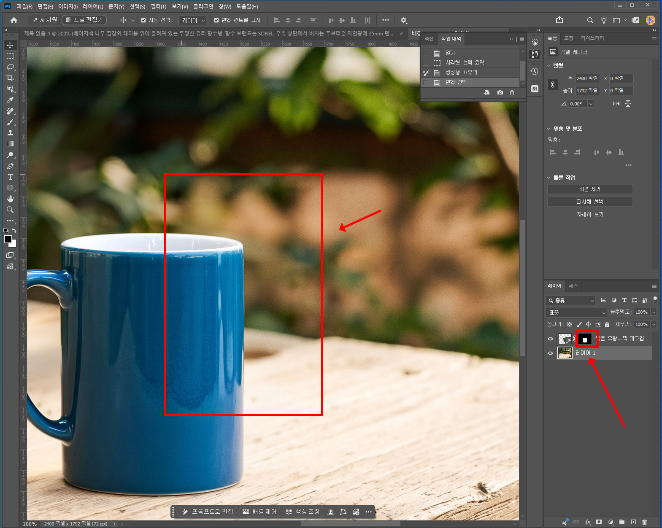Image resolution: width=662 pixels, height=528 pixels.
Task: Click the delete layer trash icon
Action: point(644,522)
